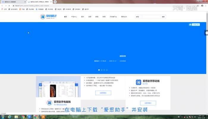208x119 pixels.
Task: Click the middle card 立即体验 button
Action: tap(103, 93)
